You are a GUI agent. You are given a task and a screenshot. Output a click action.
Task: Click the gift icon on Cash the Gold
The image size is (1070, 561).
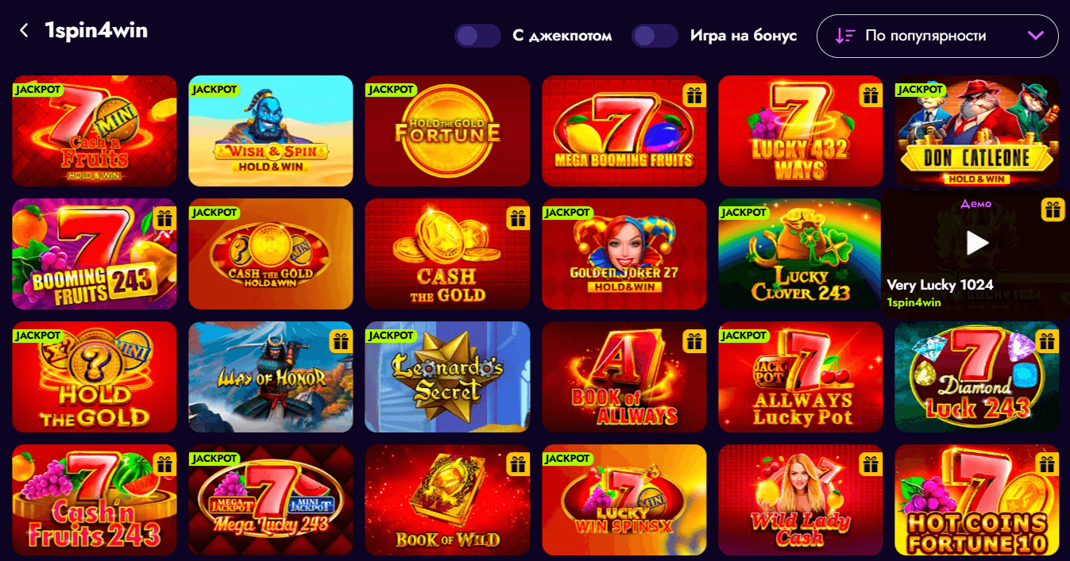tap(518, 219)
